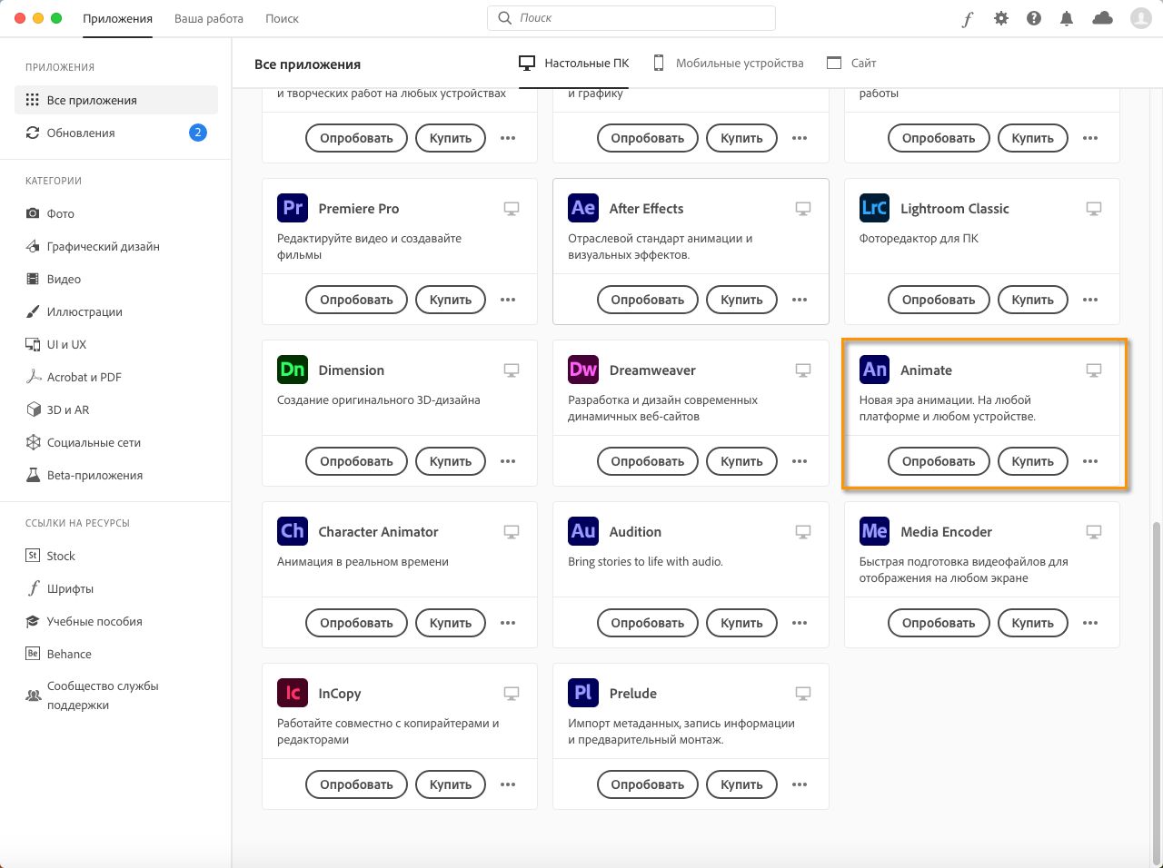Open Обновления in sidebar
This screenshot has height=868, width=1163.
pos(116,133)
